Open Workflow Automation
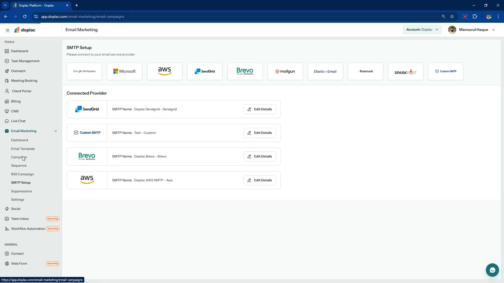504x283 pixels. point(28,229)
